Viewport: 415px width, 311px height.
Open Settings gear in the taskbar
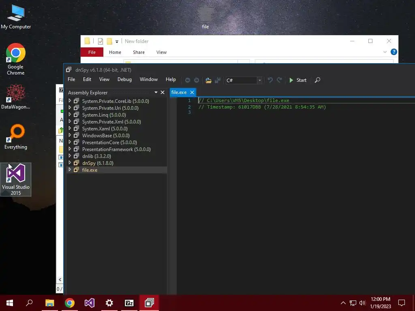pyautogui.click(x=109, y=303)
